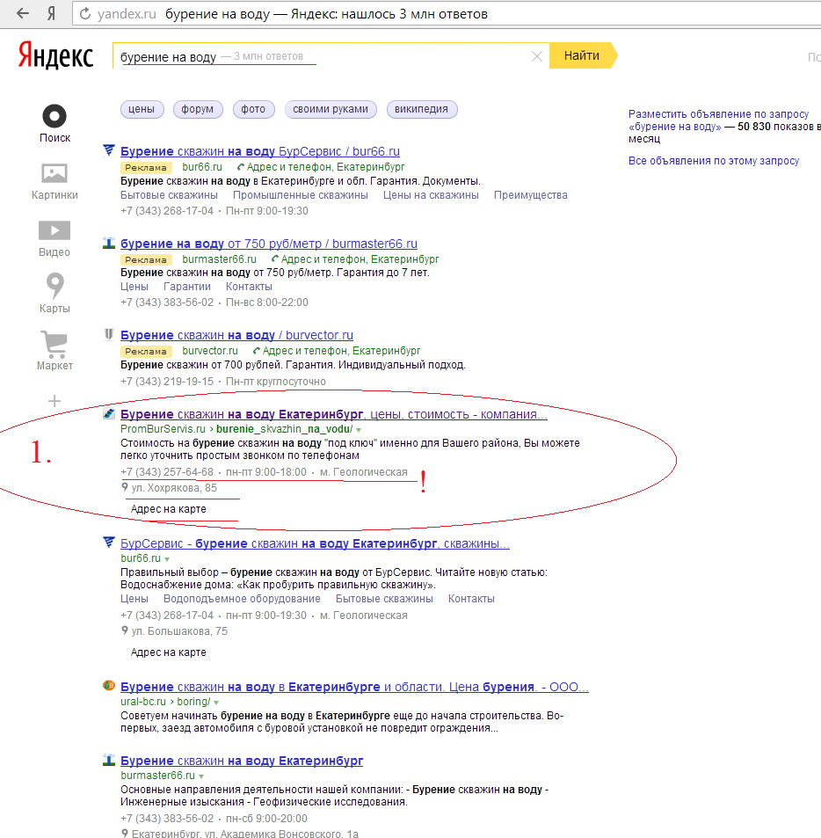Click favicon beside the 750 руб/метр ad

click(x=109, y=244)
